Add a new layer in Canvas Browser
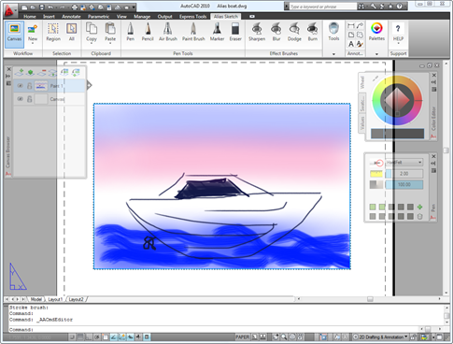The image size is (453, 344). 20,73
